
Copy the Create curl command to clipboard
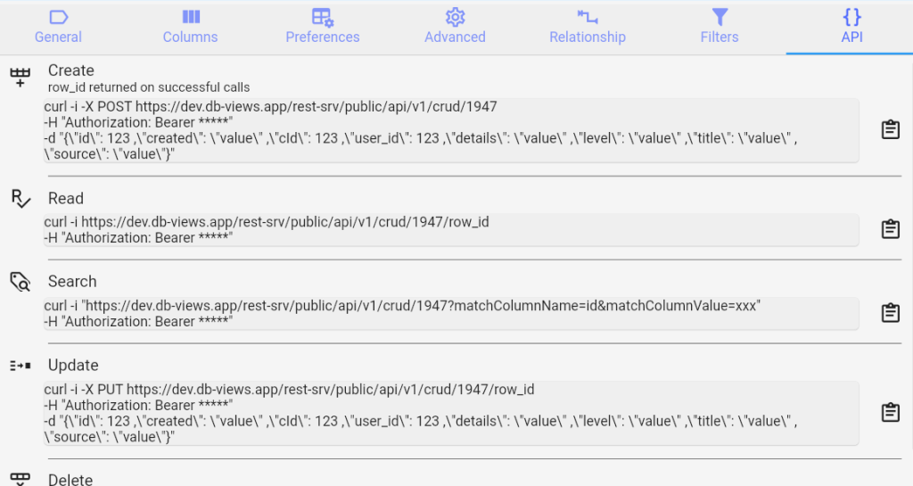[x=889, y=129]
